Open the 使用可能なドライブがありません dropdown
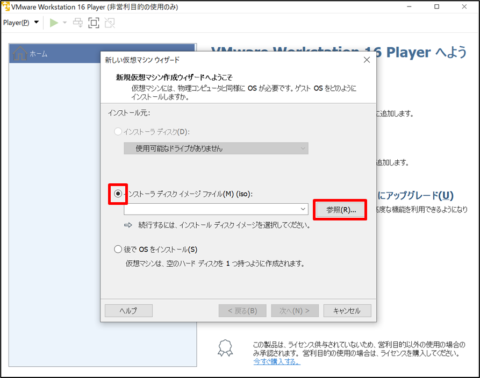Screen dimensions: 480x378 click(x=216, y=148)
